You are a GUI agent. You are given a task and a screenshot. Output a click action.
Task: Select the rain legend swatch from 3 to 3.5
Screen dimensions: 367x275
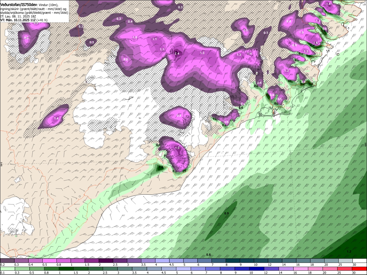coord(125,269)
